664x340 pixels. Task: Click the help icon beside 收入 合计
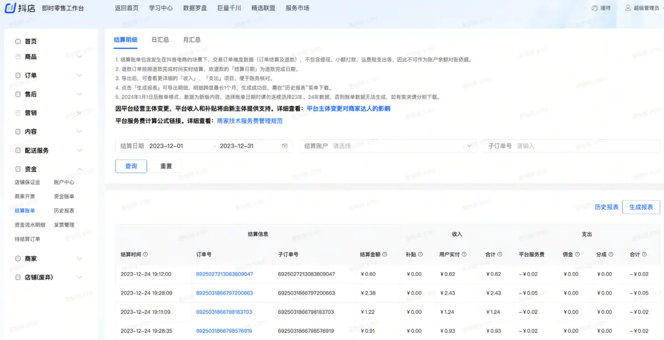tap(500, 254)
